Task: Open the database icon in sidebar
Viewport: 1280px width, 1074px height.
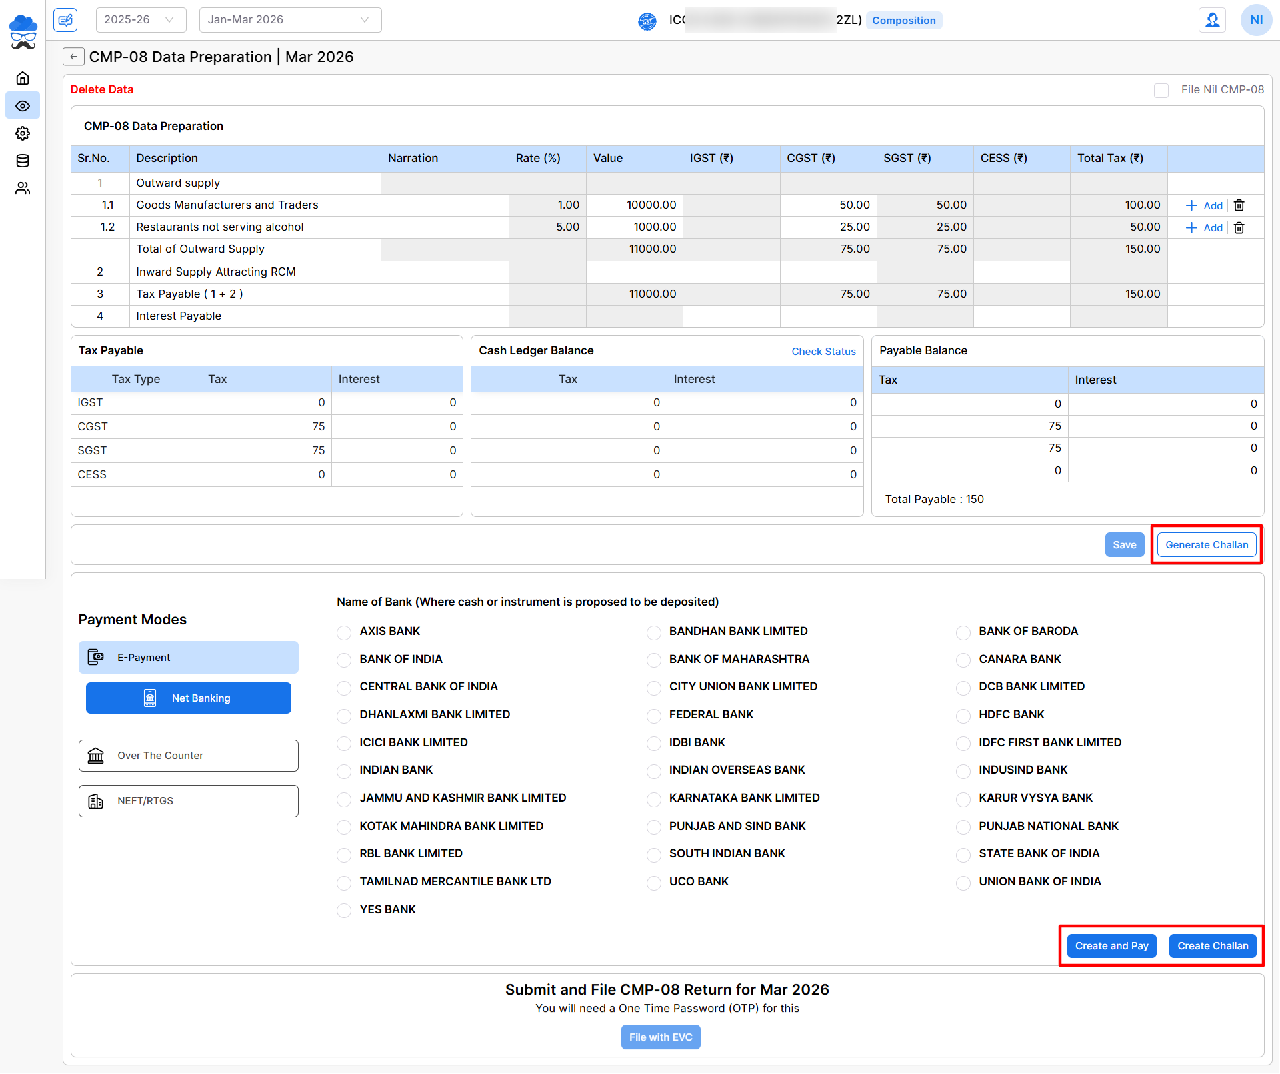Action: tap(23, 161)
